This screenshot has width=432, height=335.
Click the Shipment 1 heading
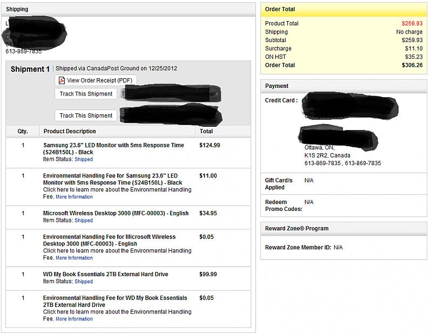(30, 69)
